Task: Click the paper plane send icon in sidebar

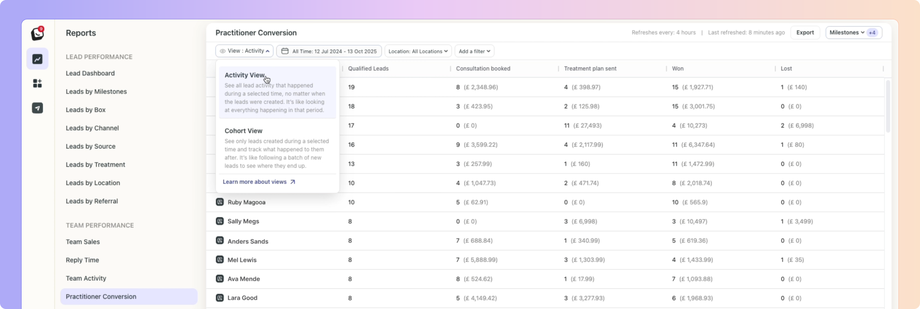Action: point(38,108)
